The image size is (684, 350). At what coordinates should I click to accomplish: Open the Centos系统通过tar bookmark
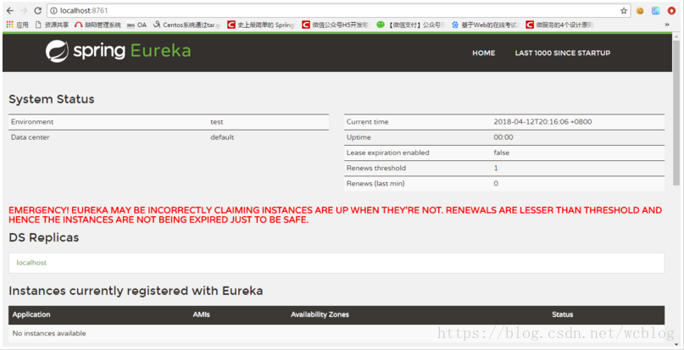186,25
